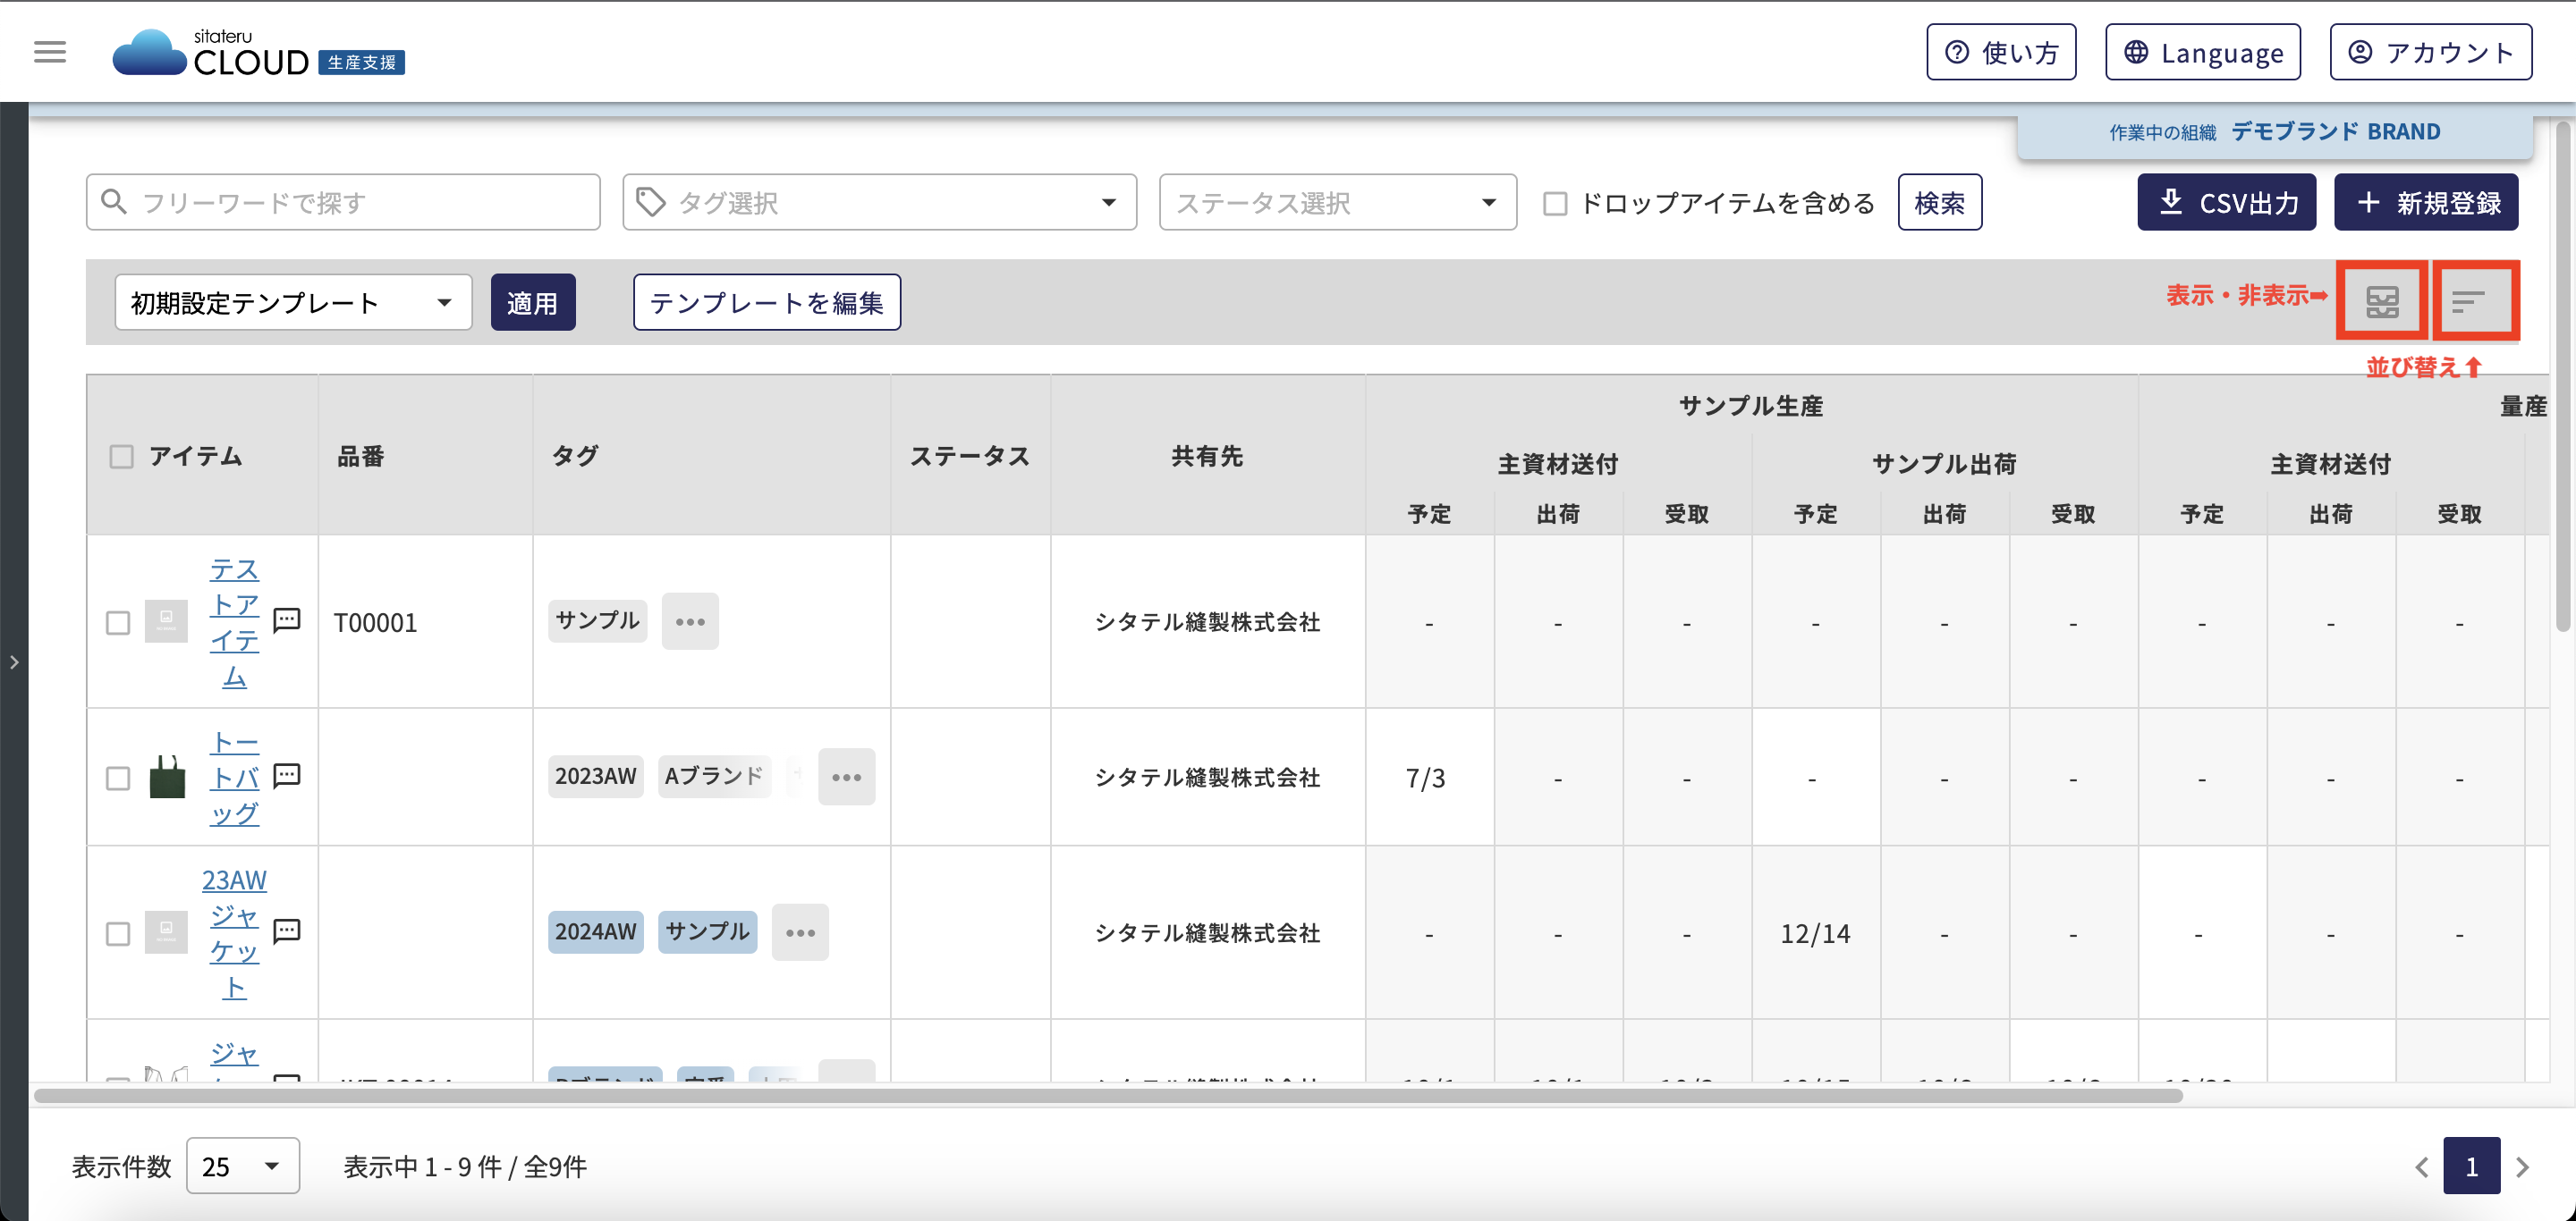Toggle the select-all アイテム checkbox
2576x1221 pixels.
121,457
